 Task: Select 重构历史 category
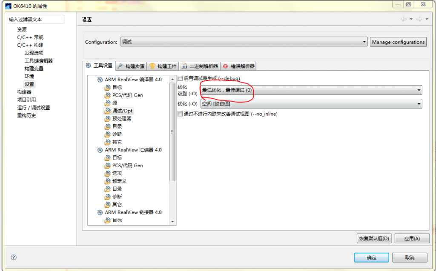[26, 115]
